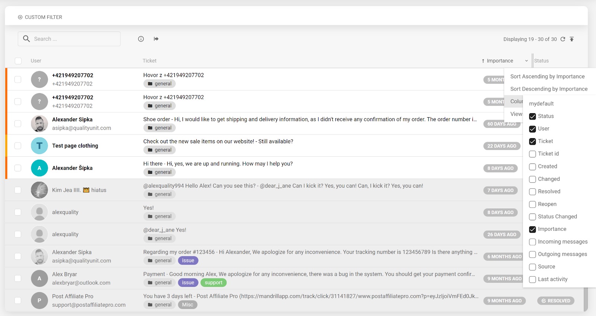This screenshot has width=596, height=316.
Task: Toggle the select-all tickets checkbox in header
Action: (18, 61)
